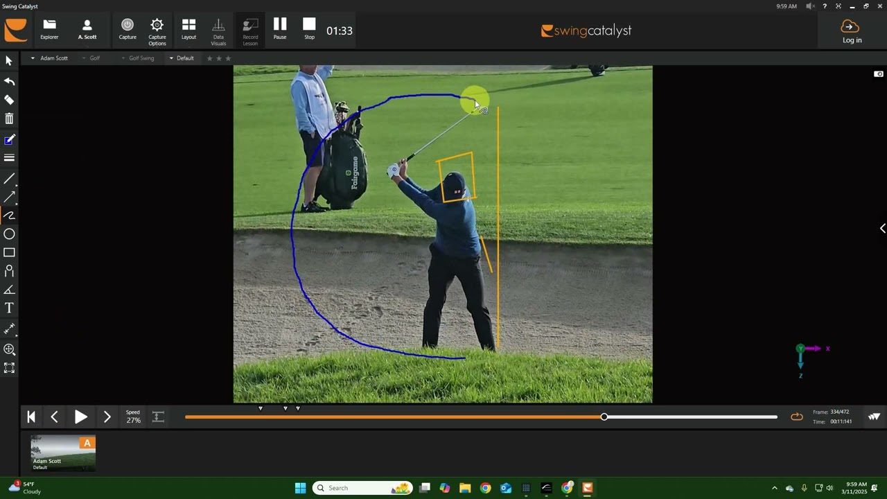Screen dimensions: 887x499
Task: Delete annotations with the trash icon
Action: point(9,119)
